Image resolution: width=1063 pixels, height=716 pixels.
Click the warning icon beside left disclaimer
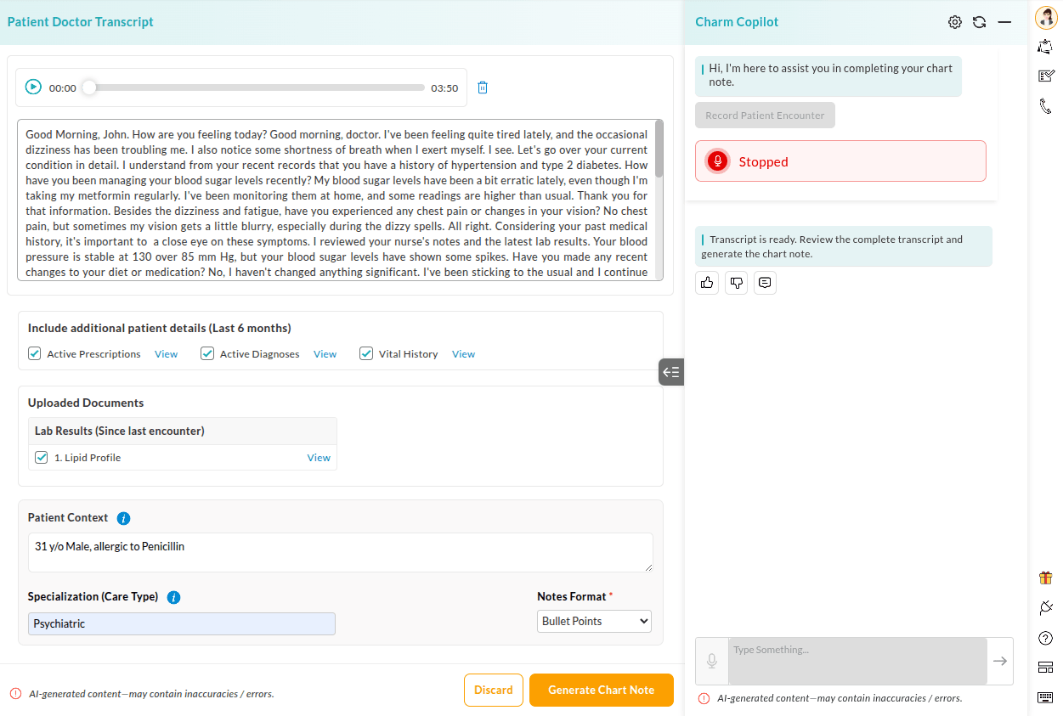coord(15,693)
